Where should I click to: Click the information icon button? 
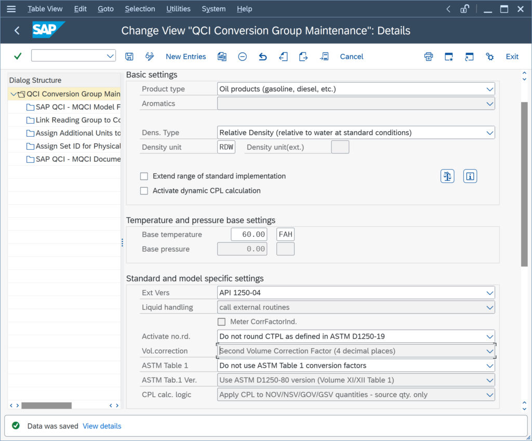470,176
